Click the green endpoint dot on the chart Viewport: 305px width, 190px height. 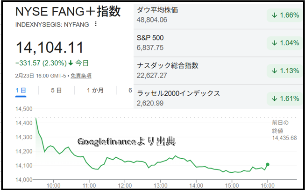[267, 164]
